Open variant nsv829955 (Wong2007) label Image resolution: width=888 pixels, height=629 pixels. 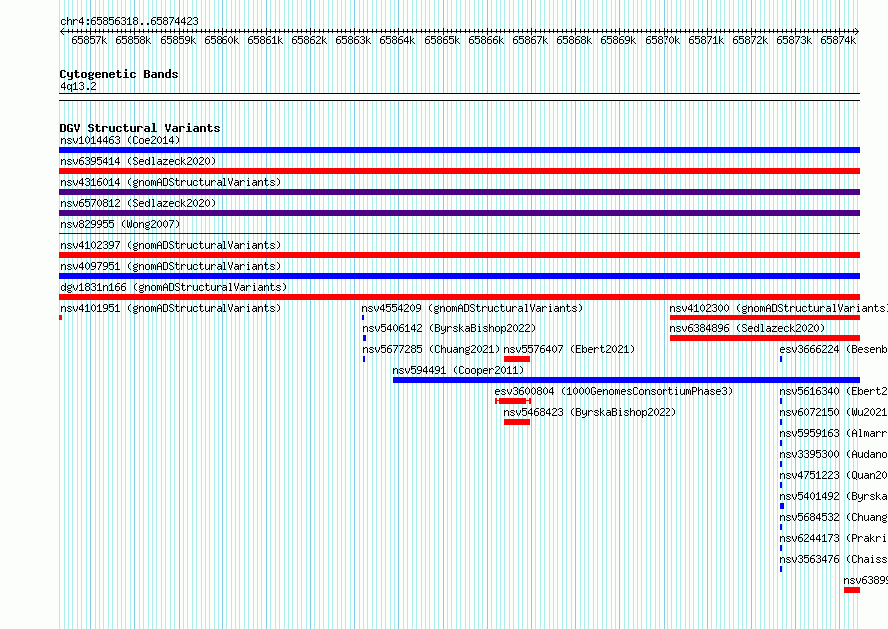coord(120,224)
